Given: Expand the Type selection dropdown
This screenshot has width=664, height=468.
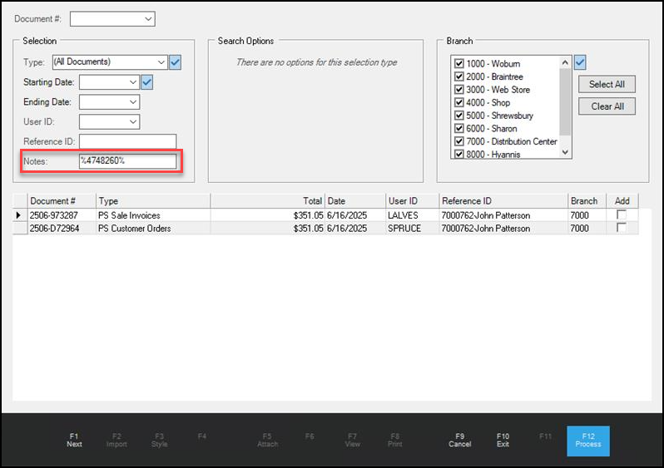Looking at the screenshot, I should (161, 62).
